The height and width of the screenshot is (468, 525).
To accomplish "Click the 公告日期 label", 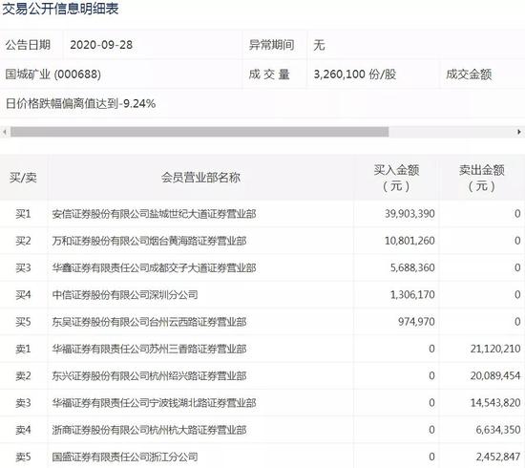I will point(28,45).
